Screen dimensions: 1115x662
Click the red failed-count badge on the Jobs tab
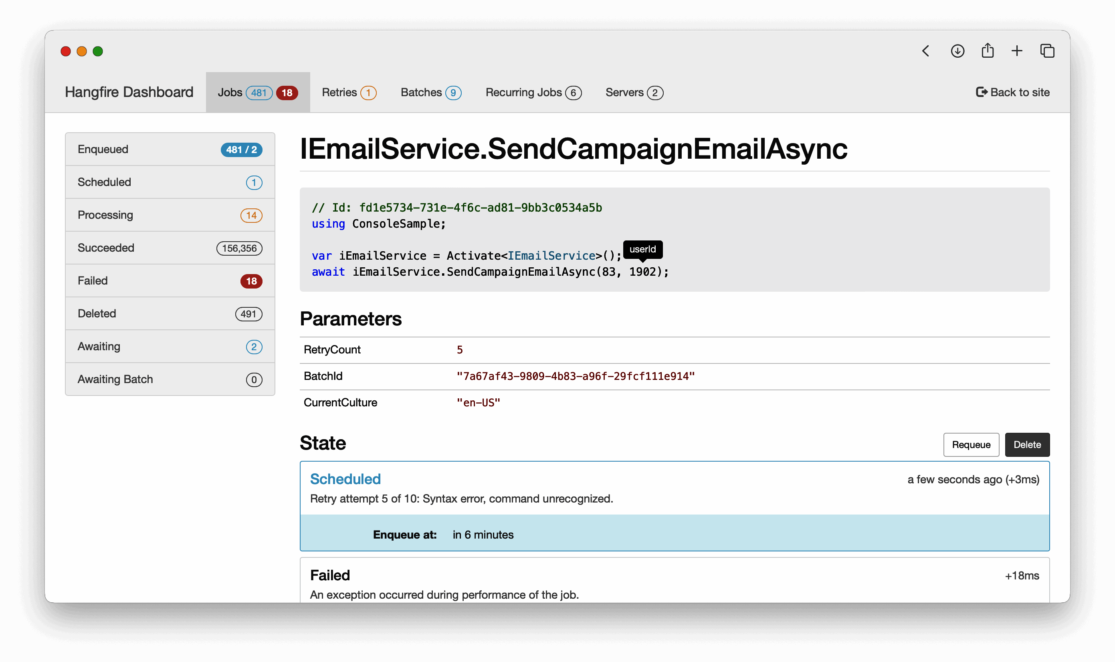click(x=287, y=93)
